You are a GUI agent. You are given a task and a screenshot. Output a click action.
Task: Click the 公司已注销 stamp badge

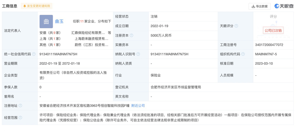pos(273,30)
